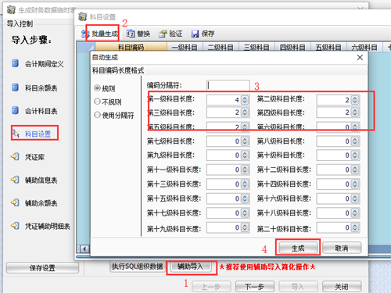Adjust the 第十一级科目长度 spinner arrows
The width and height of the screenshot is (391, 293).
pyautogui.click(x=245, y=170)
